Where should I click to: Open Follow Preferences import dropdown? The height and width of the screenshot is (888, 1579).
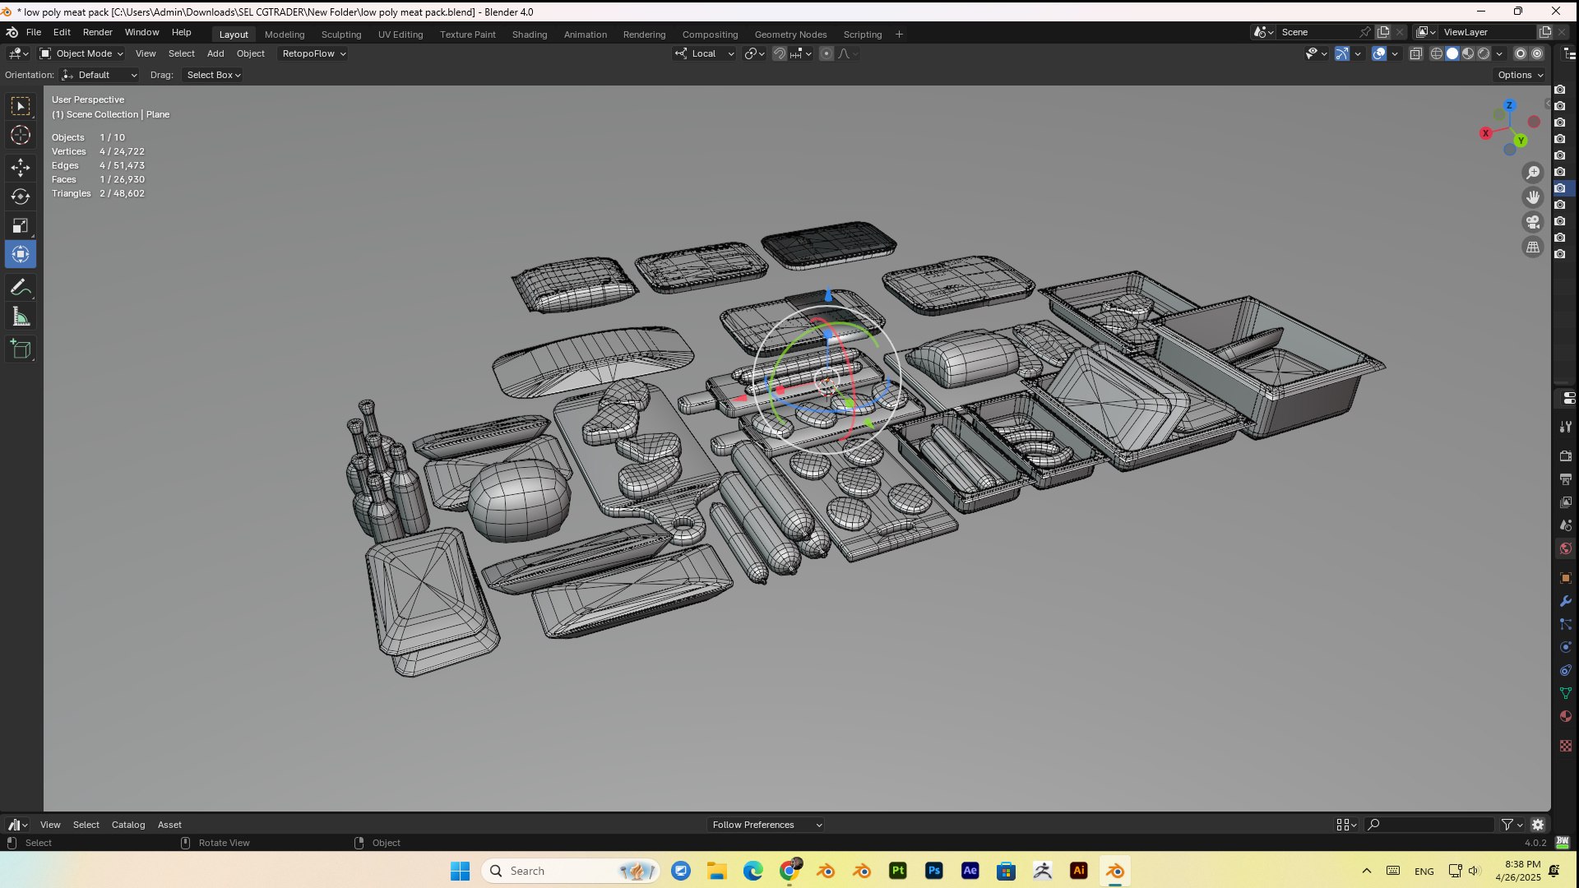pos(766,825)
